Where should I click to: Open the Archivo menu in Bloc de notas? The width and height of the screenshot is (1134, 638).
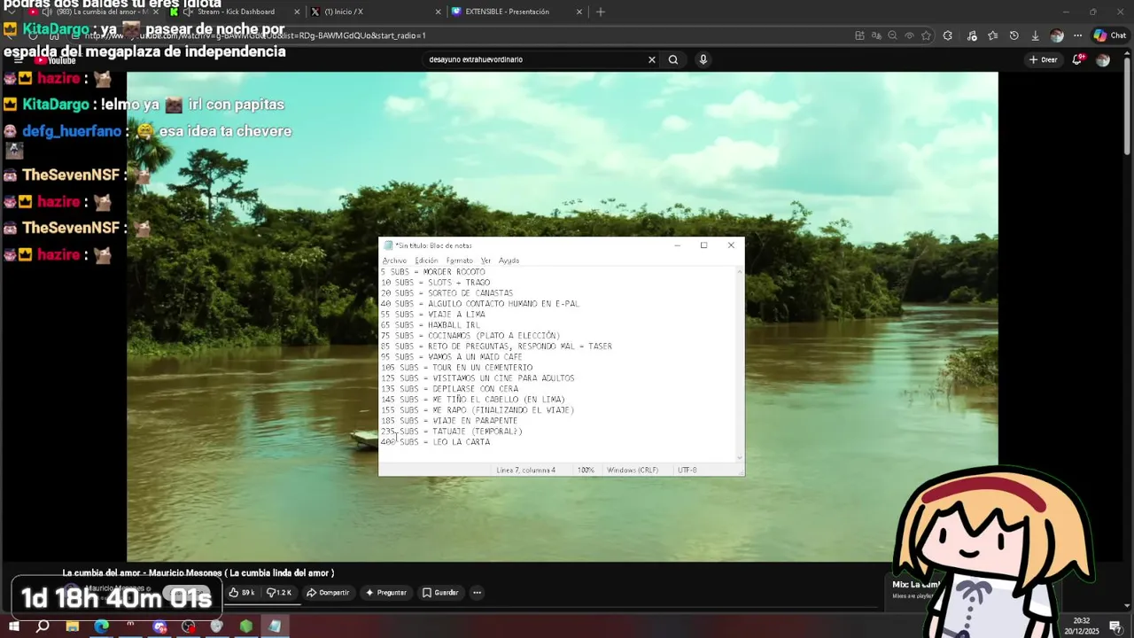tap(394, 261)
